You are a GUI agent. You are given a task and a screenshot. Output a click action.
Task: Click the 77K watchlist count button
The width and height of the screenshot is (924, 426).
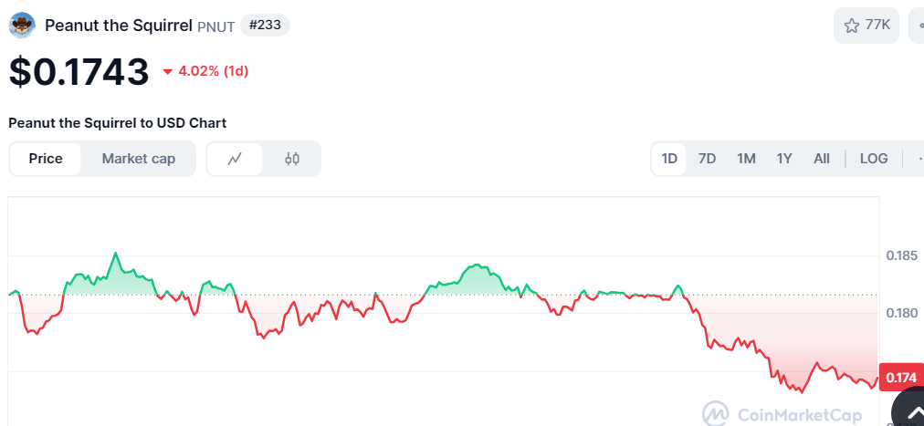coord(866,26)
